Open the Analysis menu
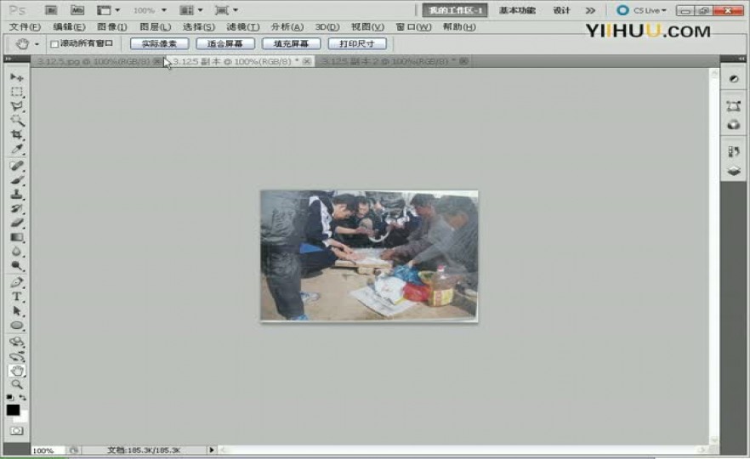Image resolution: width=750 pixels, height=459 pixels. pyautogui.click(x=287, y=27)
